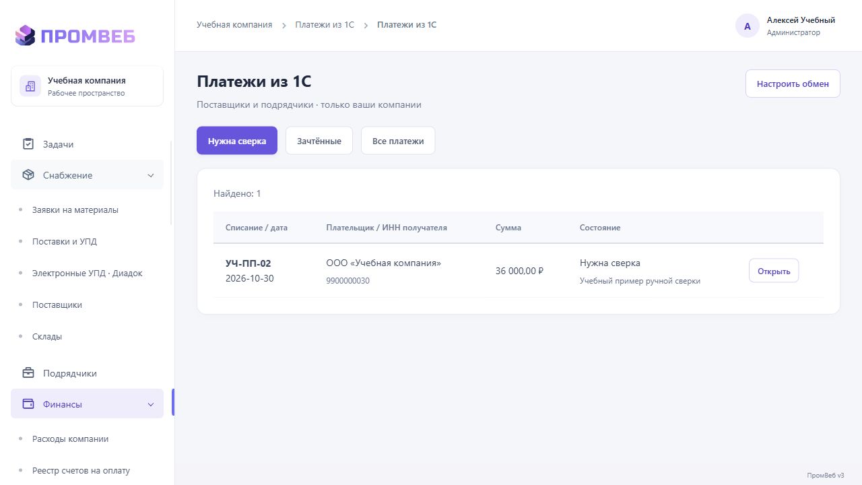
Task: Switch to the Все платежи tab
Action: [398, 141]
